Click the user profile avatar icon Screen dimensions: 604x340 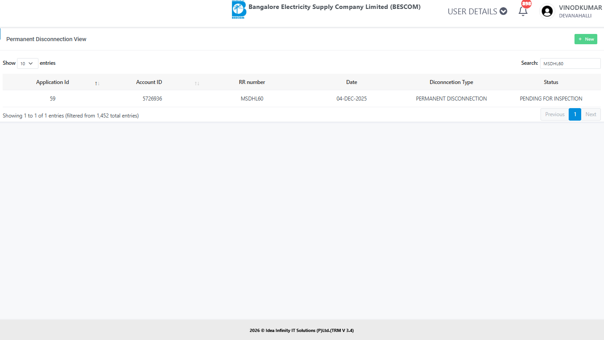547,11
